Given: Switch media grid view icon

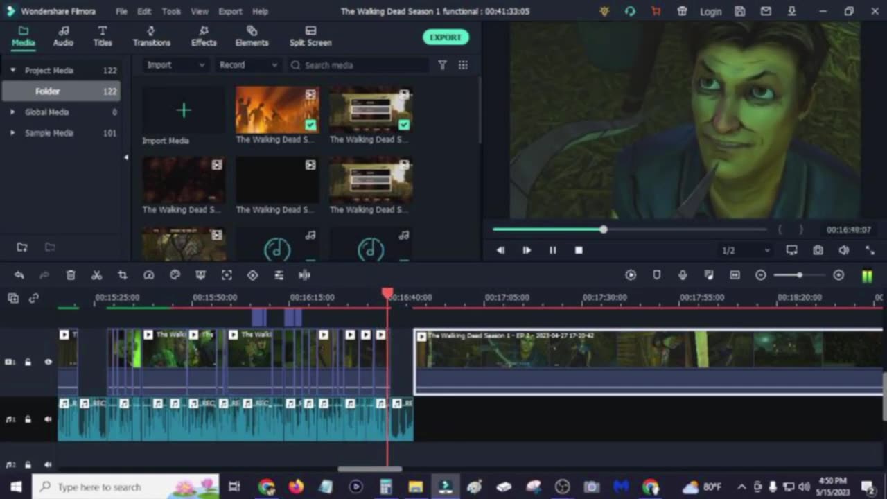Looking at the screenshot, I should 463,65.
